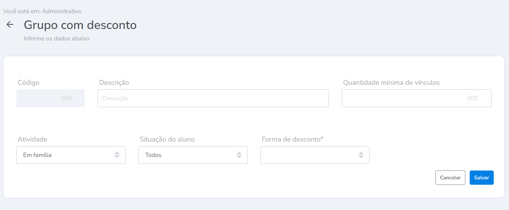
Task: Open the dropdown showing 'Em família'
Action: click(x=66, y=155)
